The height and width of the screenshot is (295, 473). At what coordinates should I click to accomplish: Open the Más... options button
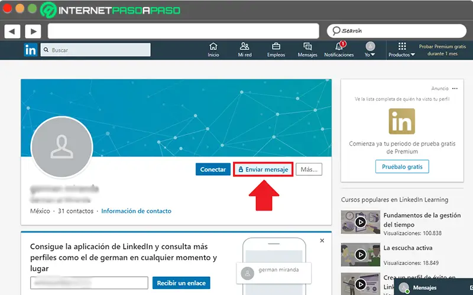pyautogui.click(x=309, y=169)
